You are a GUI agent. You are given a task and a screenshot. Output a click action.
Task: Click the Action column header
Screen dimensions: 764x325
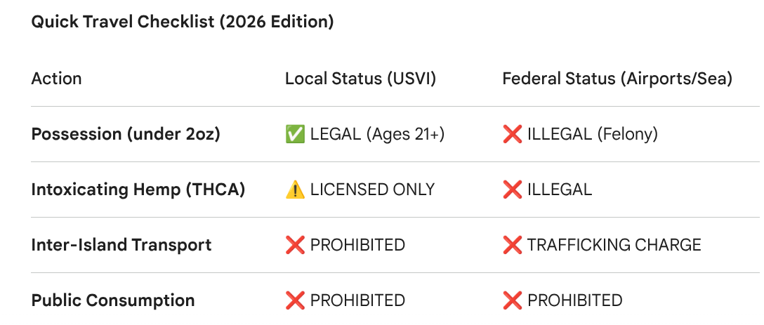point(56,79)
